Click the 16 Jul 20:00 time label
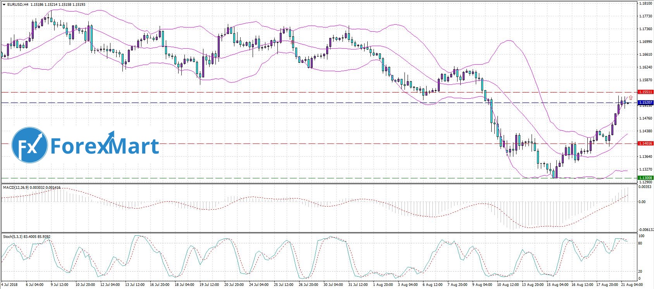 159,285
